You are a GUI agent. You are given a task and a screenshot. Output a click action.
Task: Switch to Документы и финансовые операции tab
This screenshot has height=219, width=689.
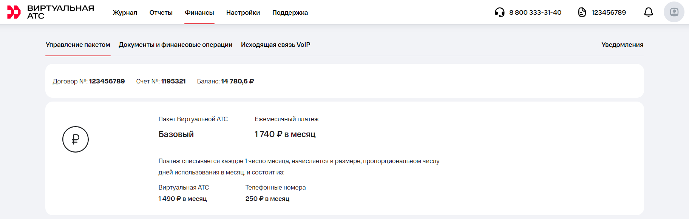(175, 45)
